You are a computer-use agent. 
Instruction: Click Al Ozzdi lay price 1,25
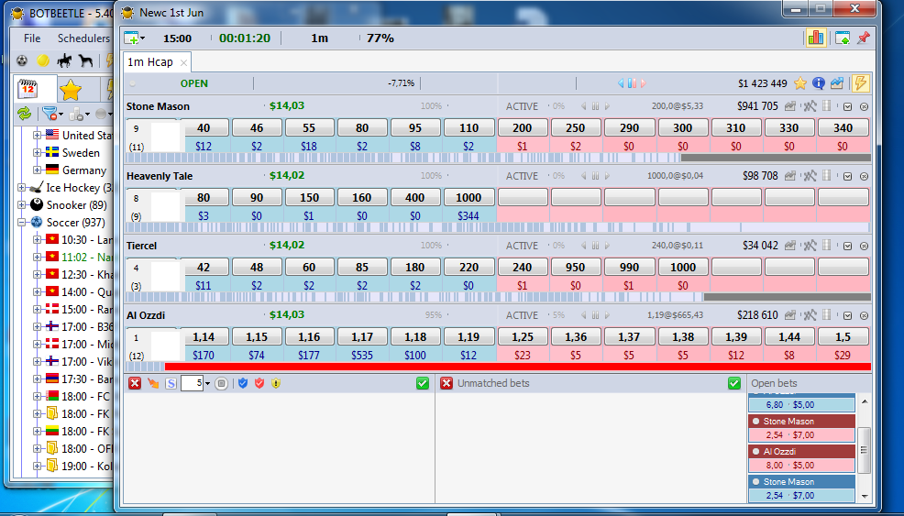pyautogui.click(x=523, y=336)
